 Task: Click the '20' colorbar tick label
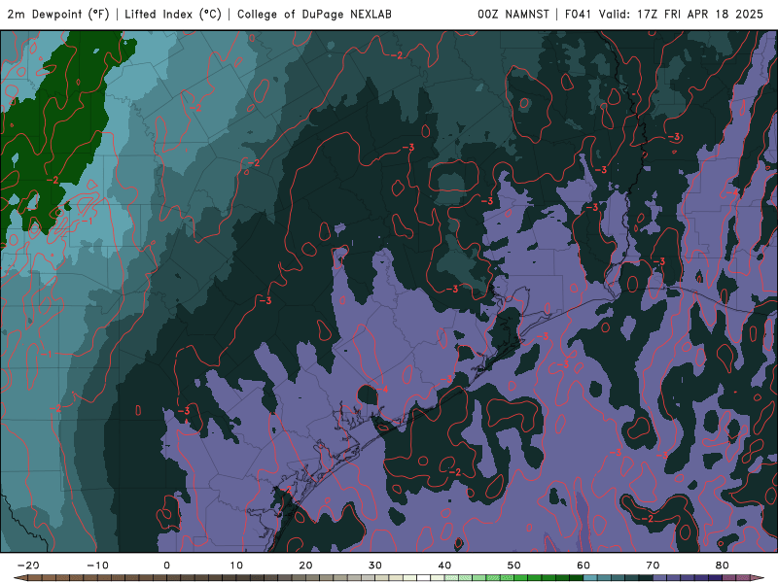coord(305,566)
